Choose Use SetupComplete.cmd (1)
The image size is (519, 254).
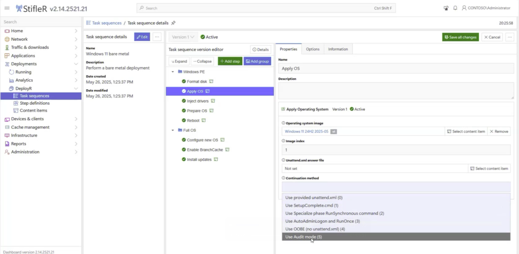396,205
